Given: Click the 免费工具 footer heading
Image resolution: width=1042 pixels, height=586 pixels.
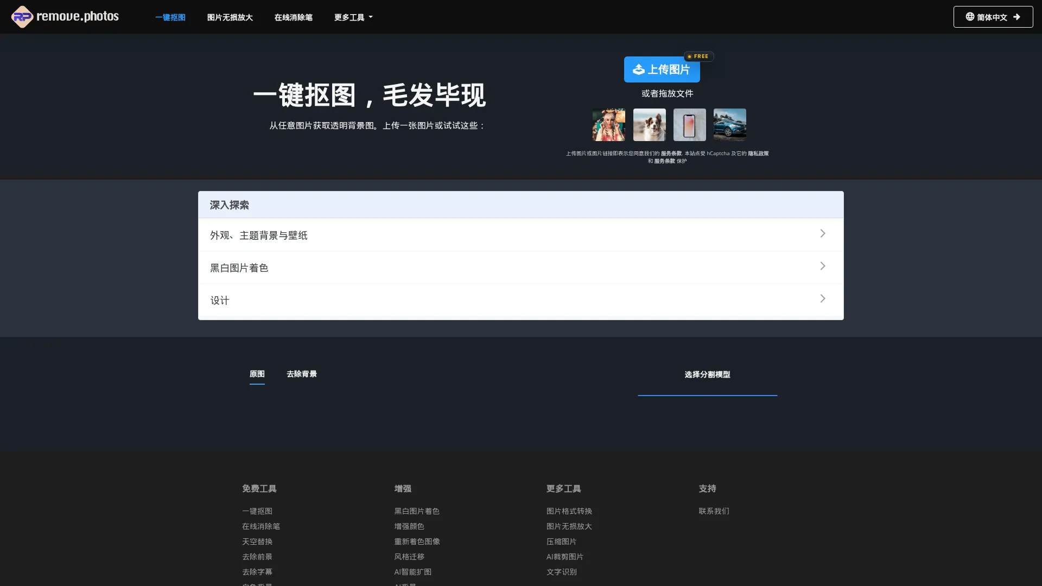Looking at the screenshot, I should [x=259, y=489].
